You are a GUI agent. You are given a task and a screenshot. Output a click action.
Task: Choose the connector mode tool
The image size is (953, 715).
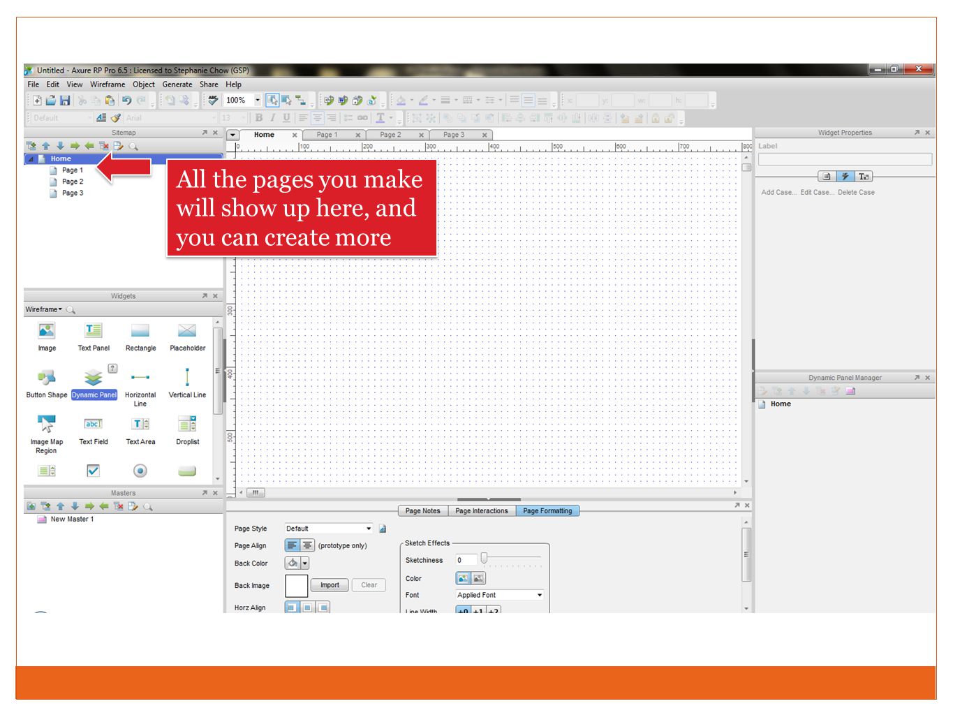pos(300,101)
